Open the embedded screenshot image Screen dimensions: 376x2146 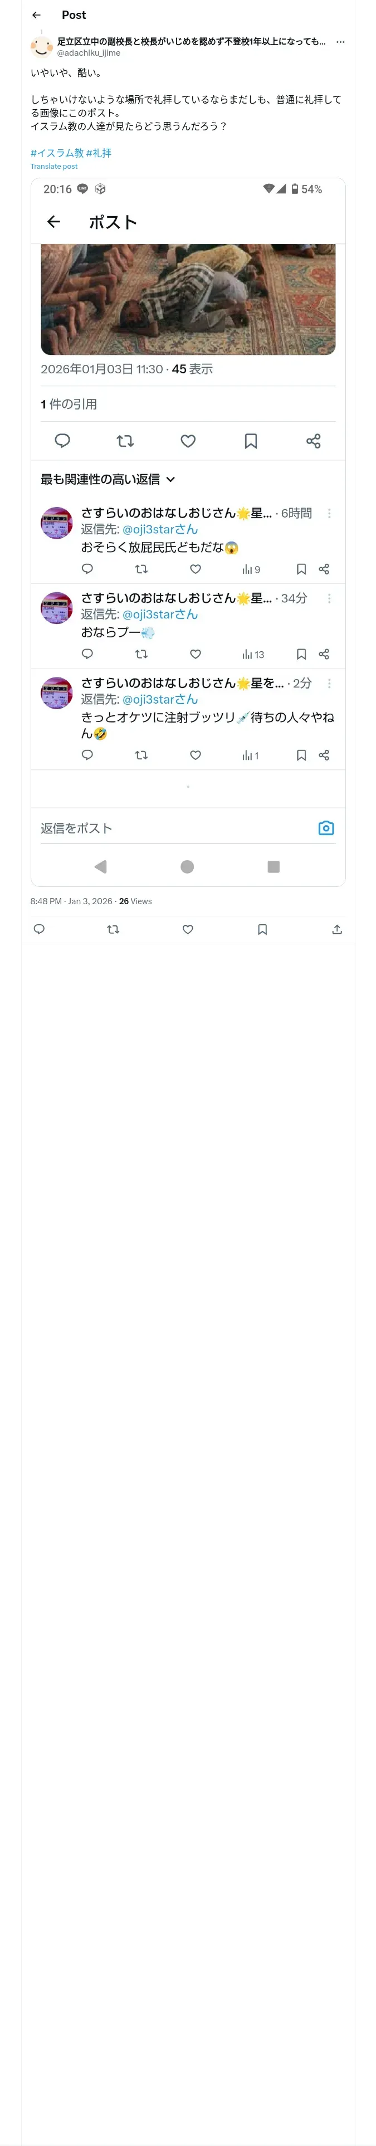click(188, 531)
